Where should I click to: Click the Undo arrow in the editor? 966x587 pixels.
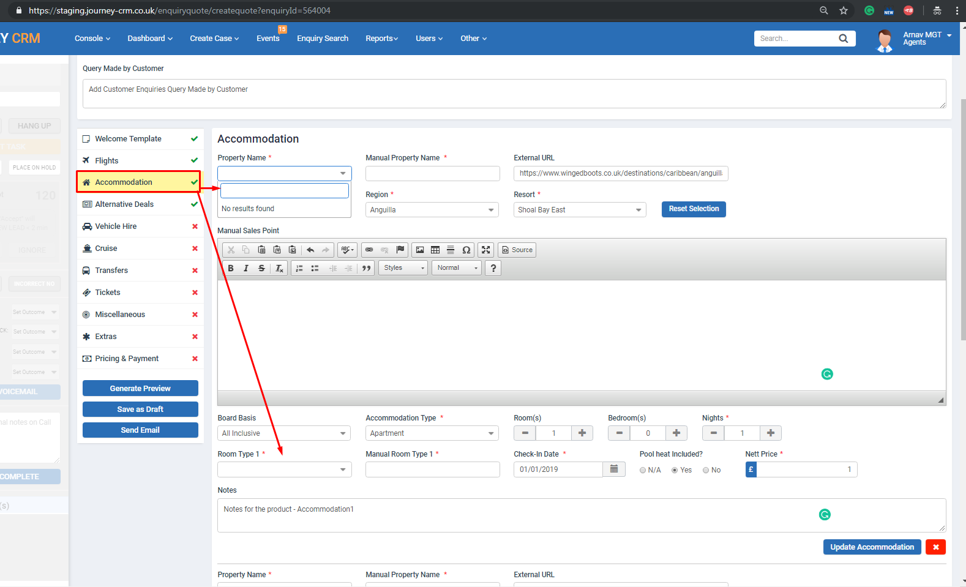coord(310,250)
